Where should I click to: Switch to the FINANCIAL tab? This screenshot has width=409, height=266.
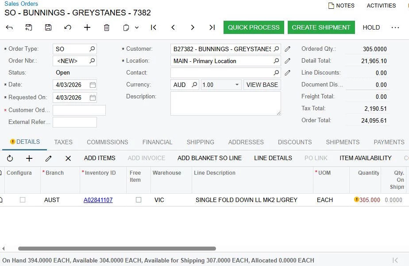pyautogui.click(x=157, y=142)
